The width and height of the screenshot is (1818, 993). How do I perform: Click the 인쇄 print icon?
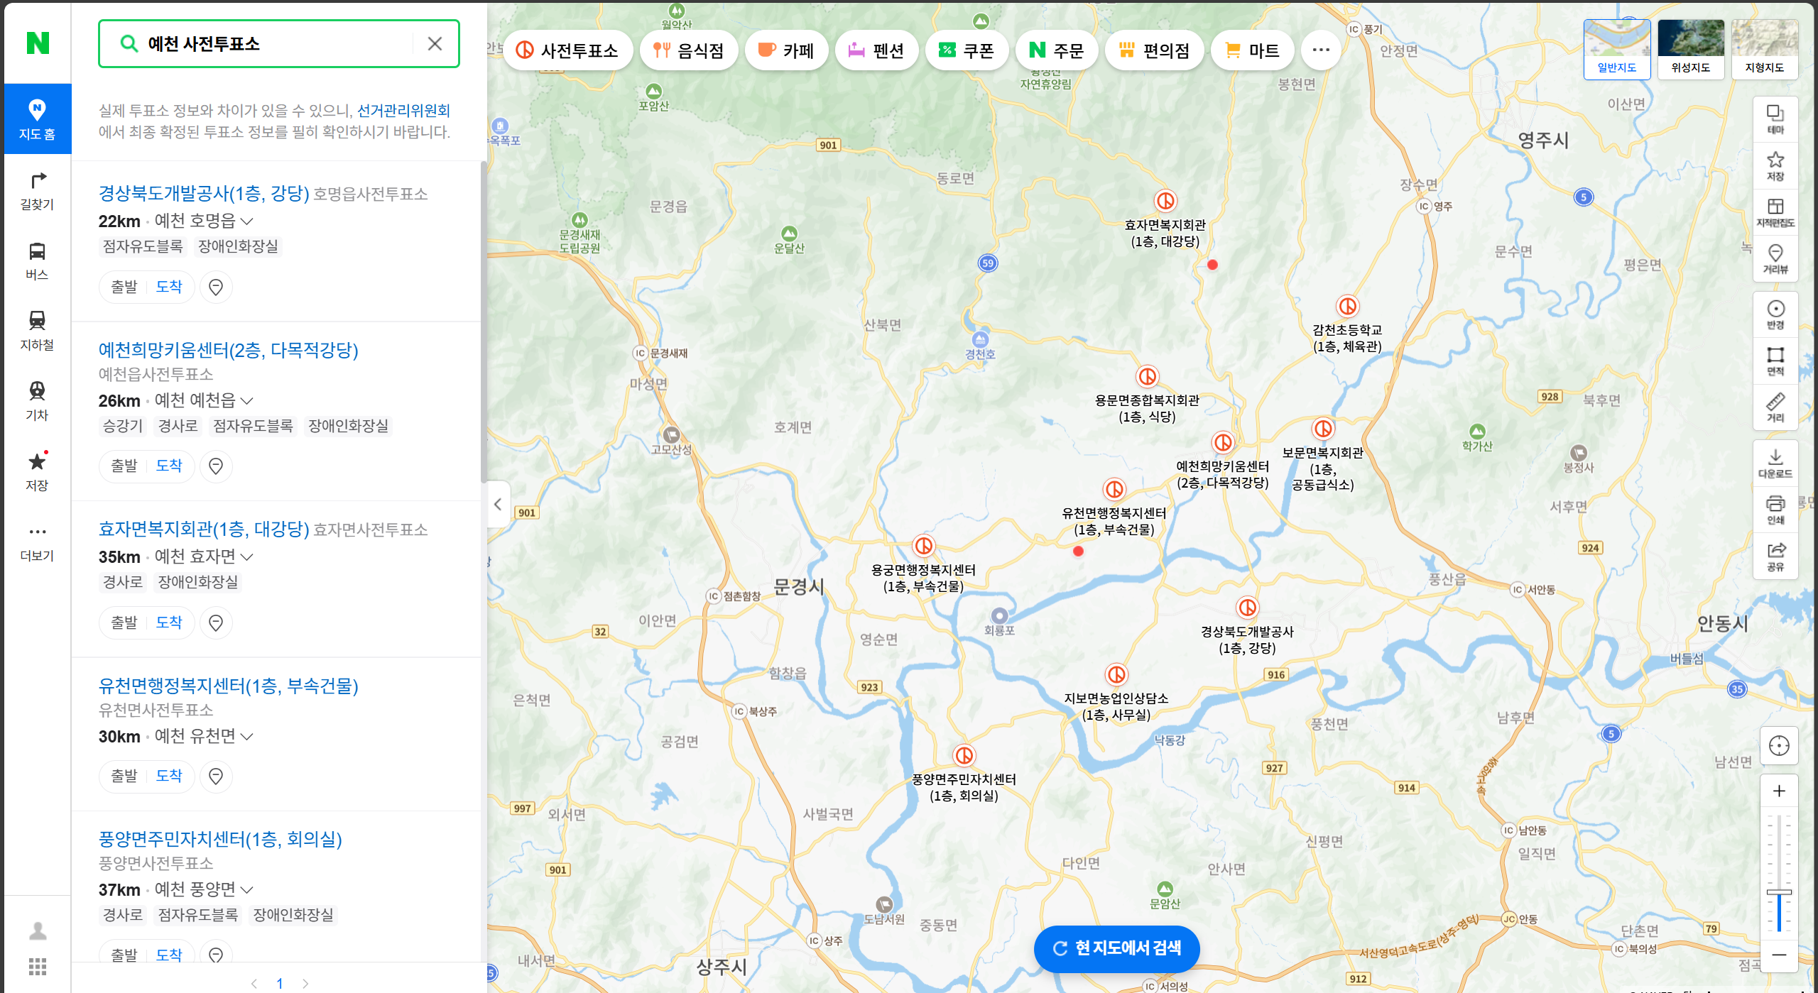click(1775, 508)
